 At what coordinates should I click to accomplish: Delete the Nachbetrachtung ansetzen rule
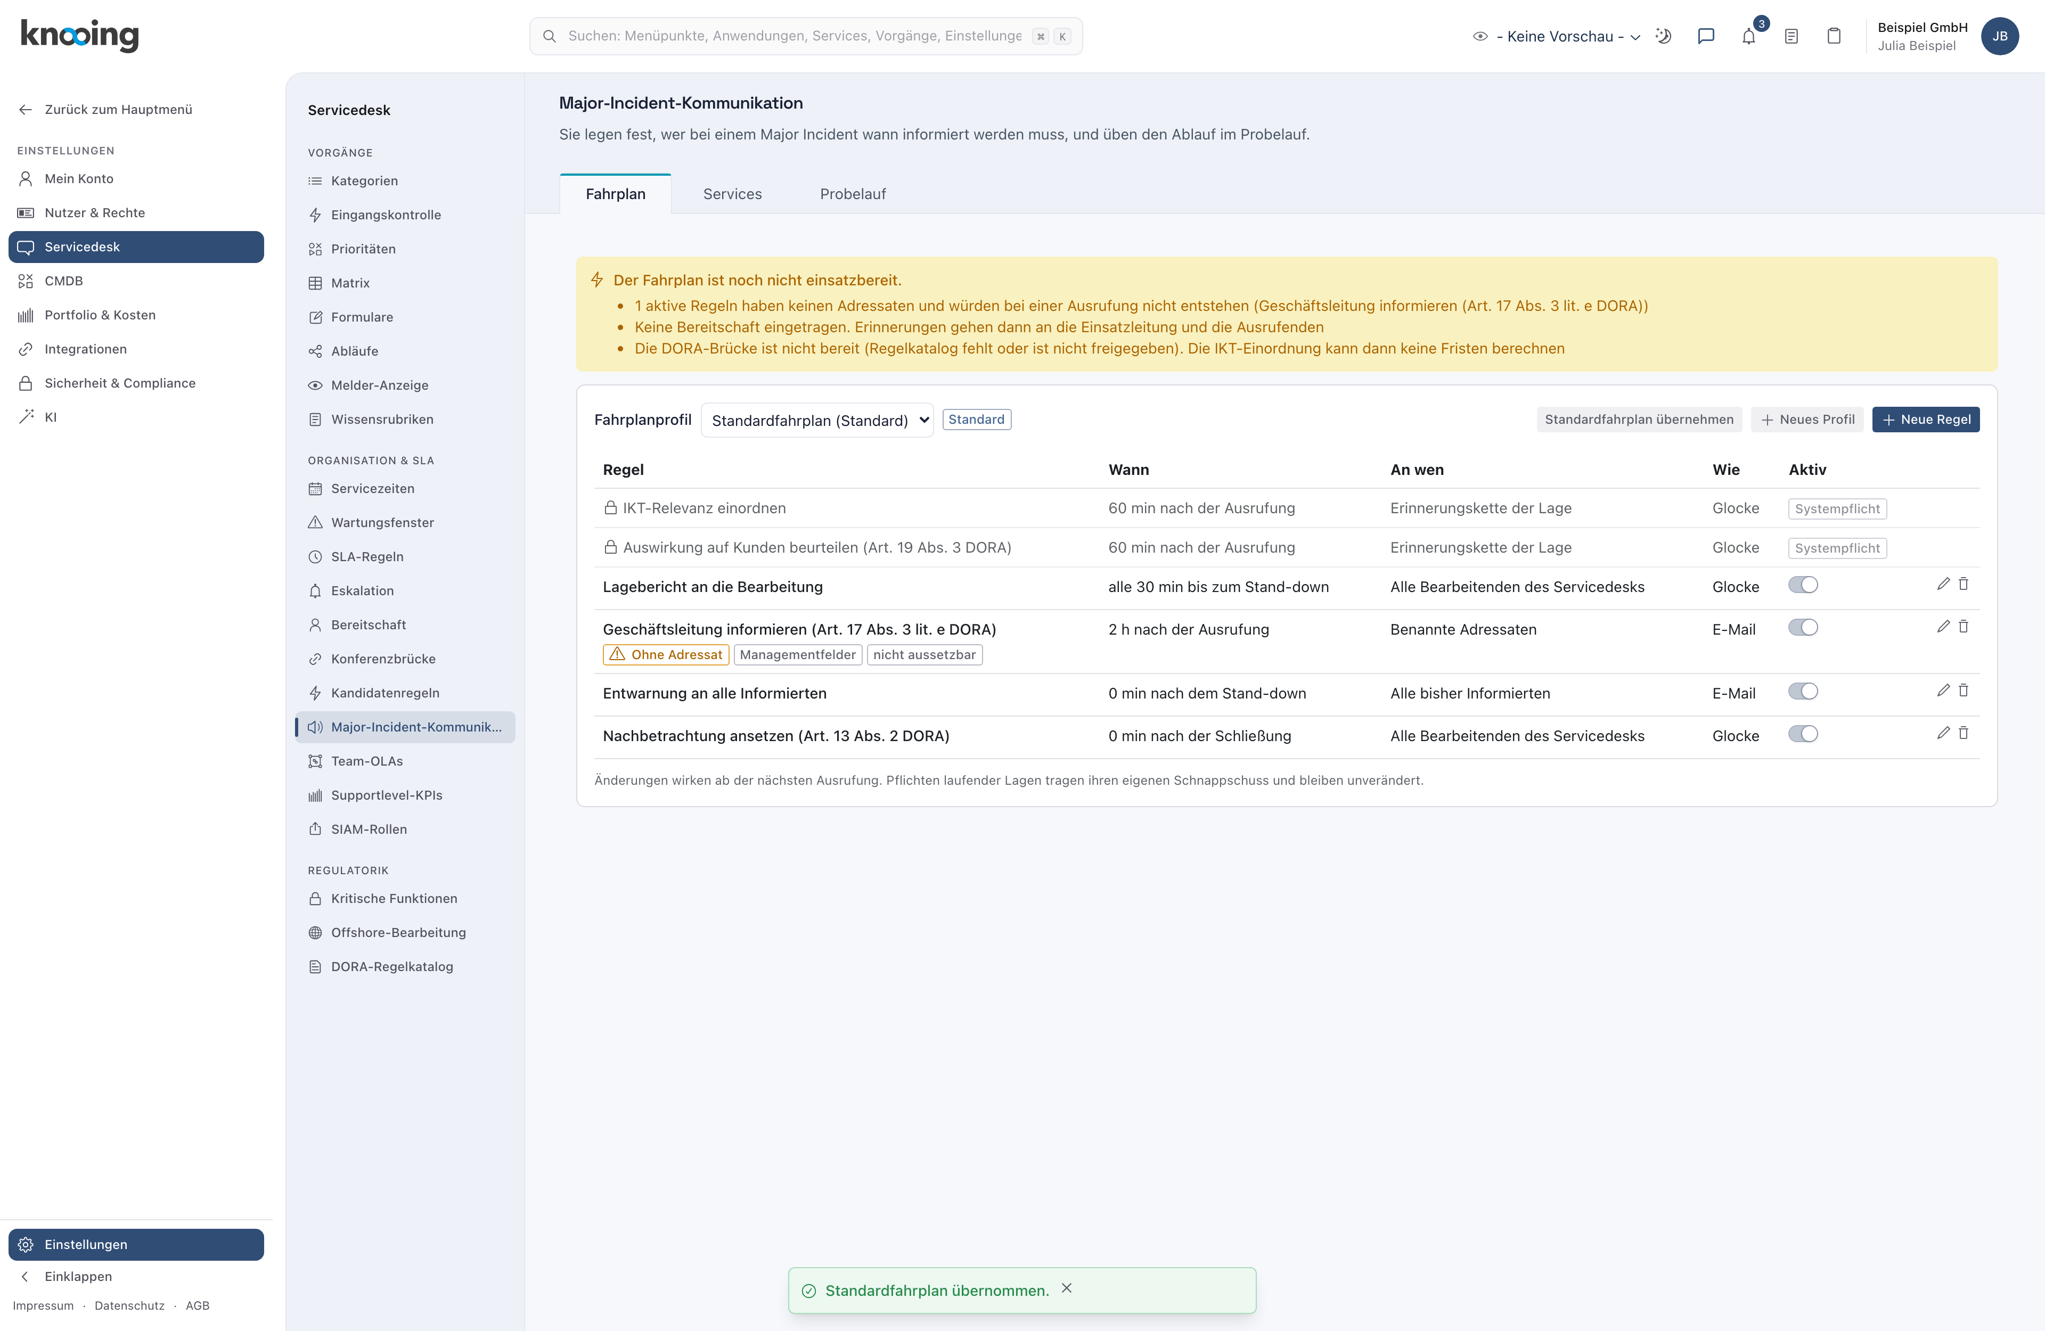click(x=1964, y=733)
